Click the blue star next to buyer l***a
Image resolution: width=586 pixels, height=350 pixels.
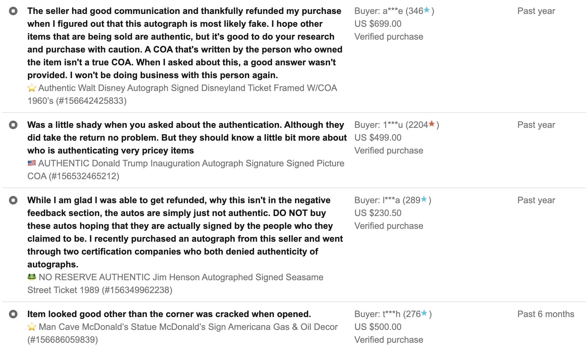tap(424, 200)
